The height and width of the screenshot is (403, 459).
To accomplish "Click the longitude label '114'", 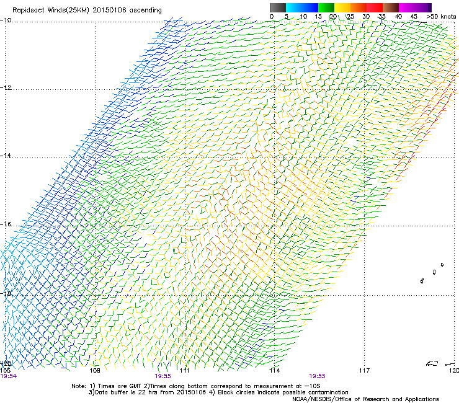I will [274, 371].
